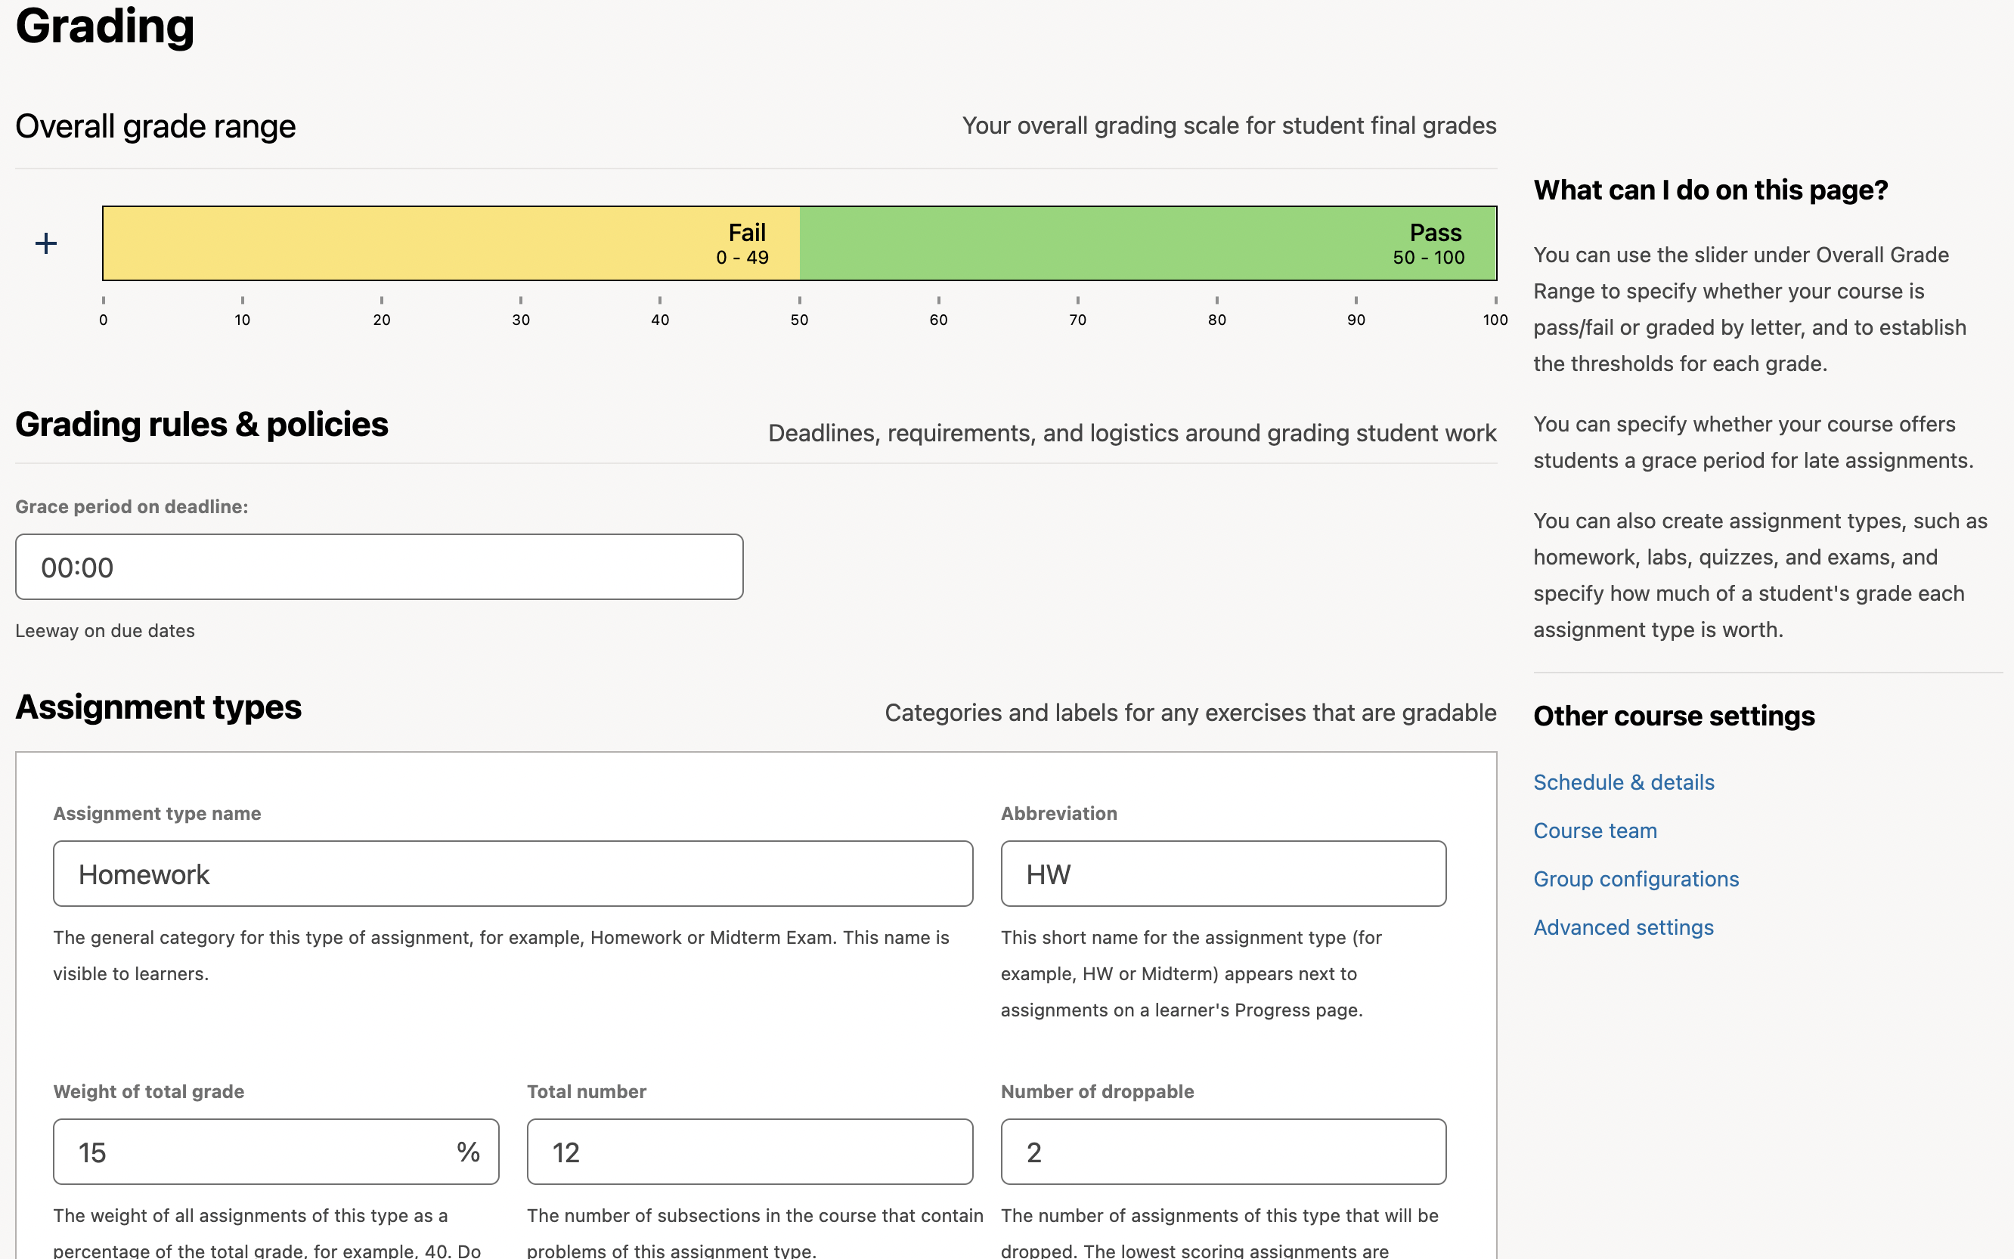Open the Group configurations link
This screenshot has height=1259, width=2014.
[x=1636, y=878]
